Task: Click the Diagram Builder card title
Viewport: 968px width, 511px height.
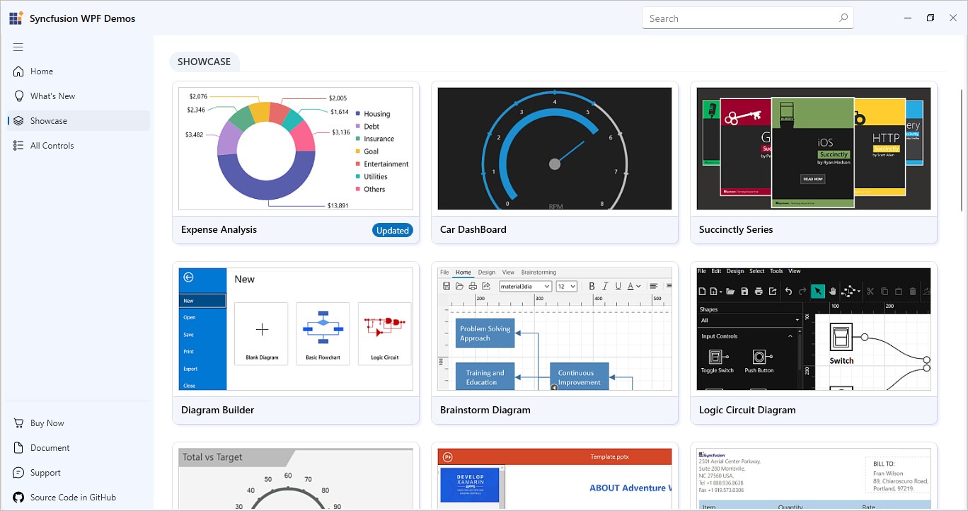Action: click(218, 410)
